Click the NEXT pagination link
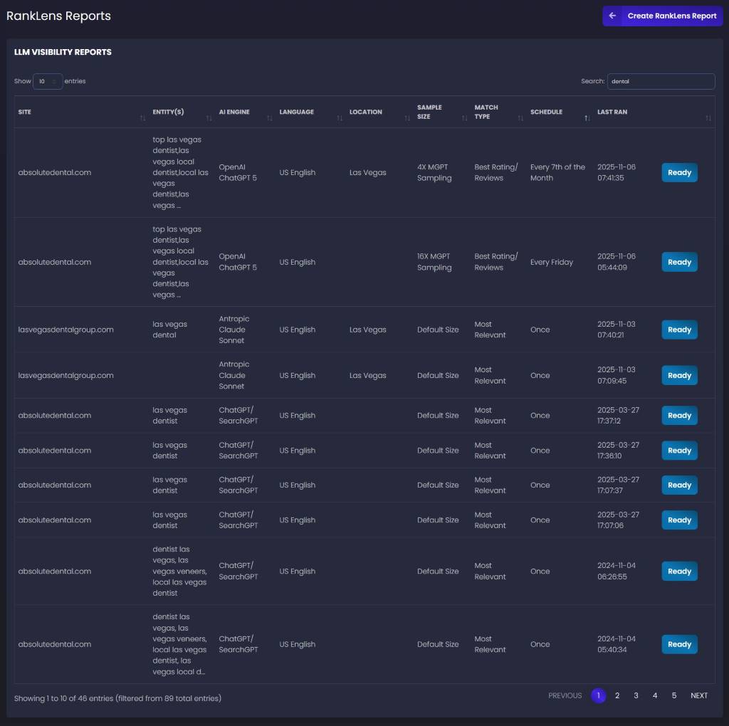The width and height of the screenshot is (729, 726). (x=699, y=695)
